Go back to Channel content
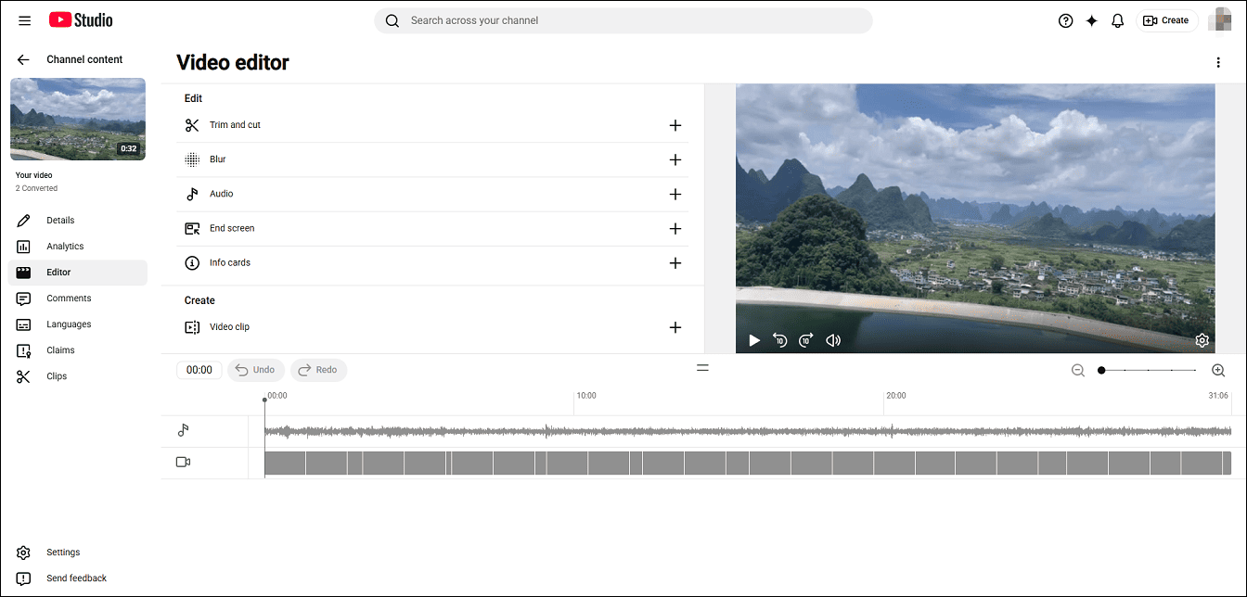This screenshot has width=1247, height=597. point(23,59)
